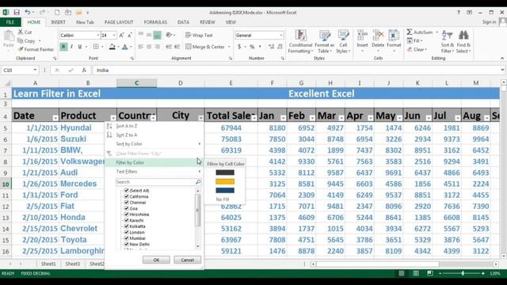Filter by the dark blue cell color
This screenshot has width=507, height=285.
tap(225, 191)
